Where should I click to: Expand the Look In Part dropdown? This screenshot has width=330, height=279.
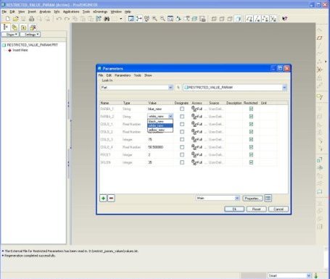(x=170, y=88)
